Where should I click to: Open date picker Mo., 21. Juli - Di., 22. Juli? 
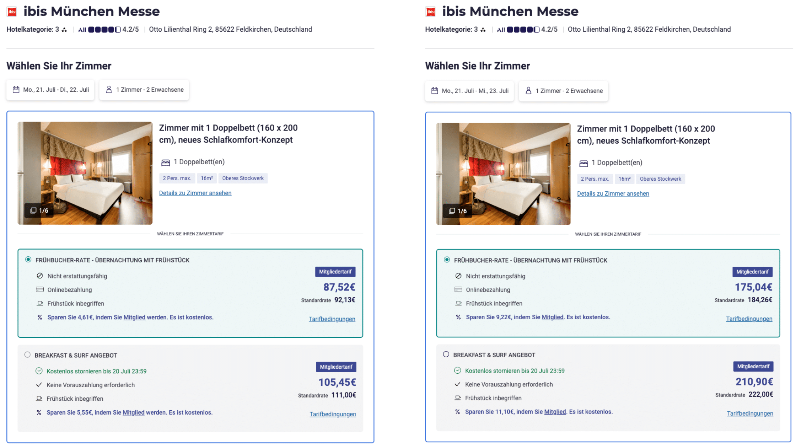pos(50,90)
